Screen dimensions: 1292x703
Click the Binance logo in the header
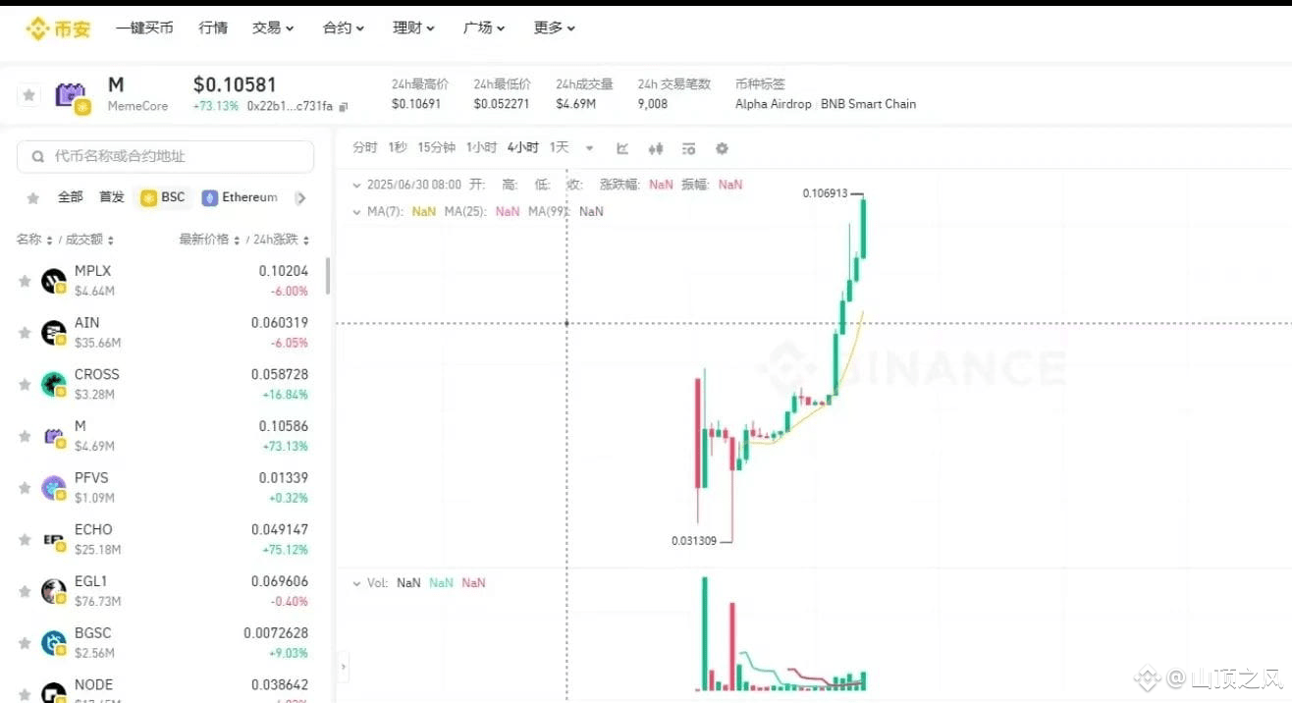point(58,28)
